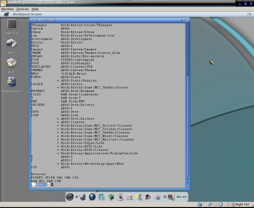Minimize the VirtualBox window
Screen dimensions: 254x208
coord(240,3)
